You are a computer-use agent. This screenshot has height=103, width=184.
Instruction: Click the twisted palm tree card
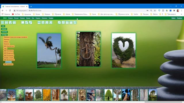[x=49, y=51]
